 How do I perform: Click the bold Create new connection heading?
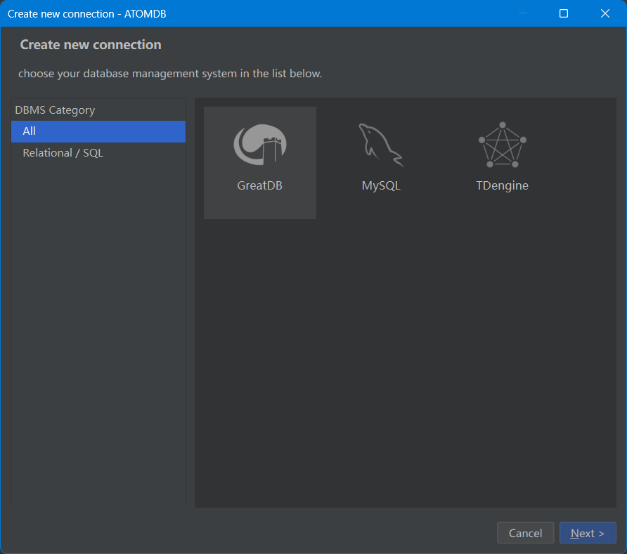[91, 45]
